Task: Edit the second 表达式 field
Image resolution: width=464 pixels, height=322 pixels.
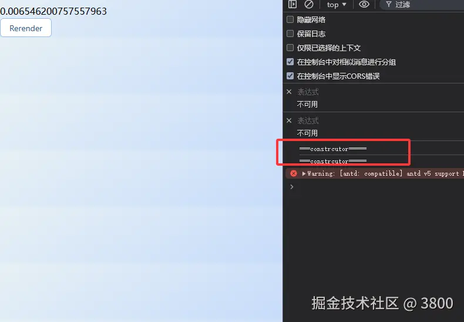Action: tap(308, 121)
